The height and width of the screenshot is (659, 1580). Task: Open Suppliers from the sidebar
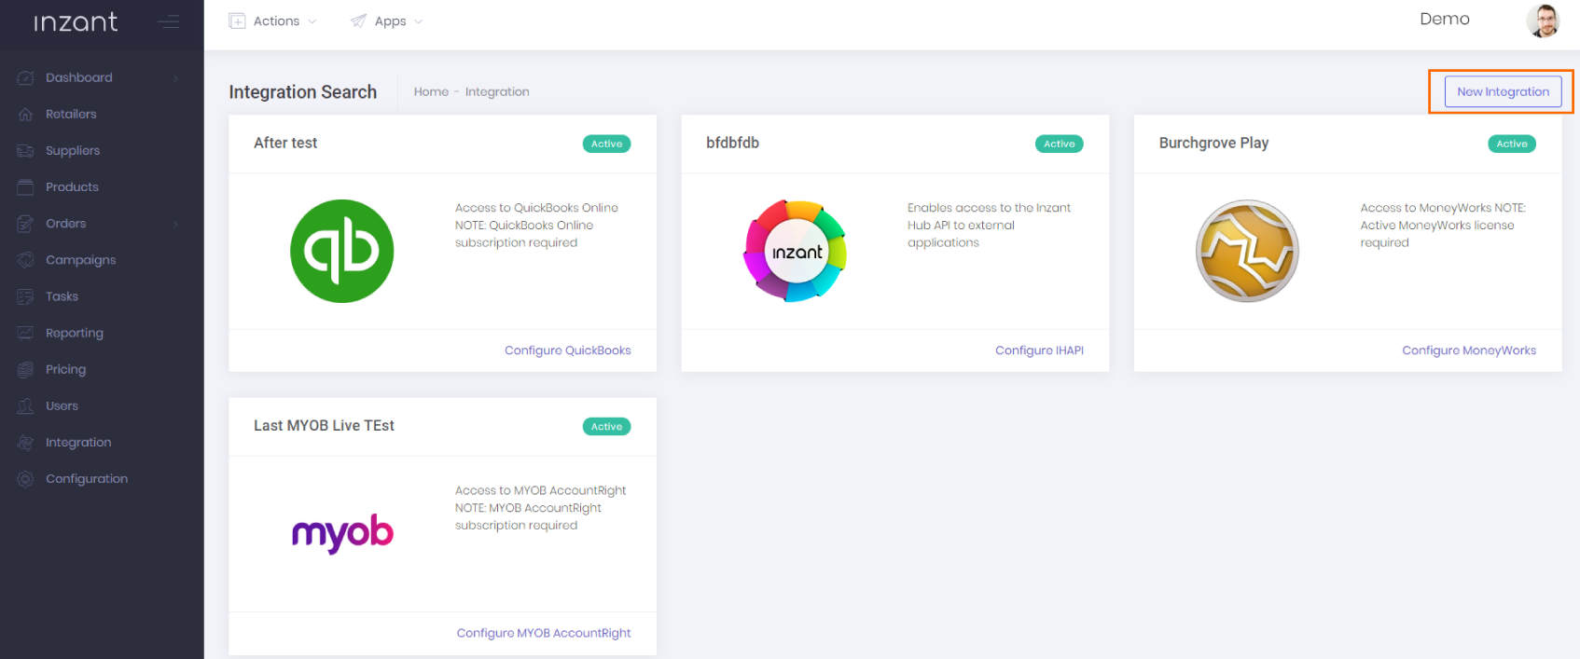click(x=73, y=151)
